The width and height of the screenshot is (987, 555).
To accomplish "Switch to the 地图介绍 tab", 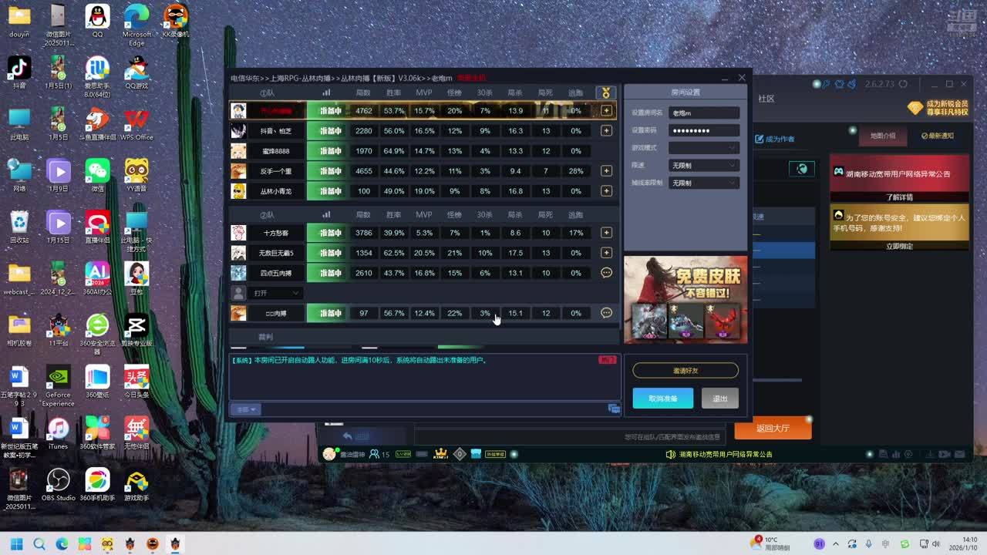I will pyautogui.click(x=883, y=136).
